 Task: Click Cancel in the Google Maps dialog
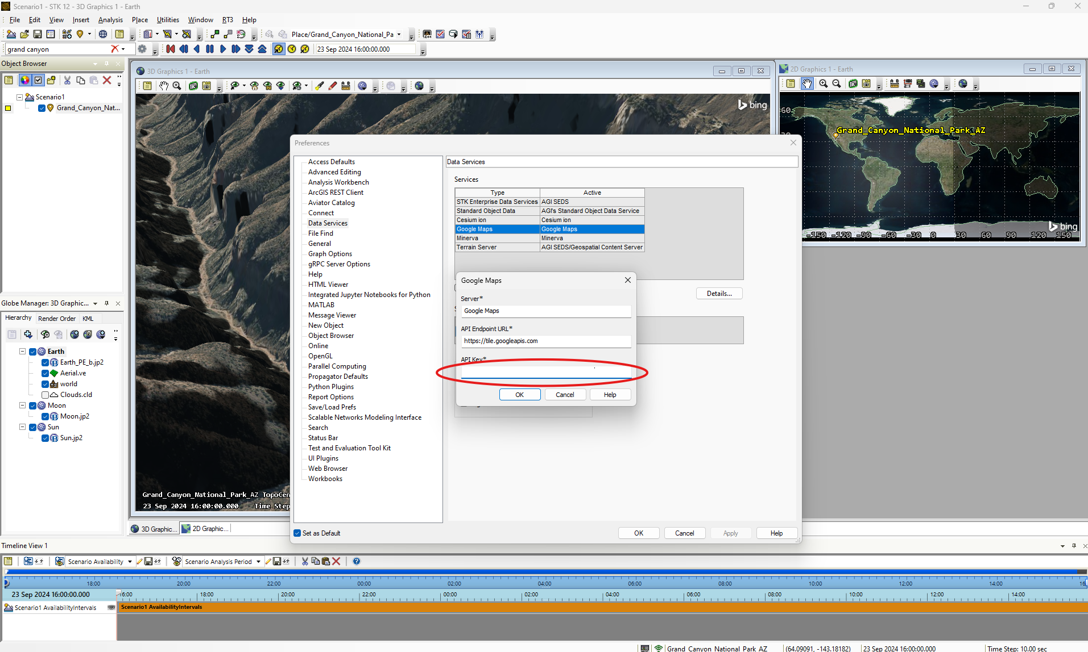(565, 395)
